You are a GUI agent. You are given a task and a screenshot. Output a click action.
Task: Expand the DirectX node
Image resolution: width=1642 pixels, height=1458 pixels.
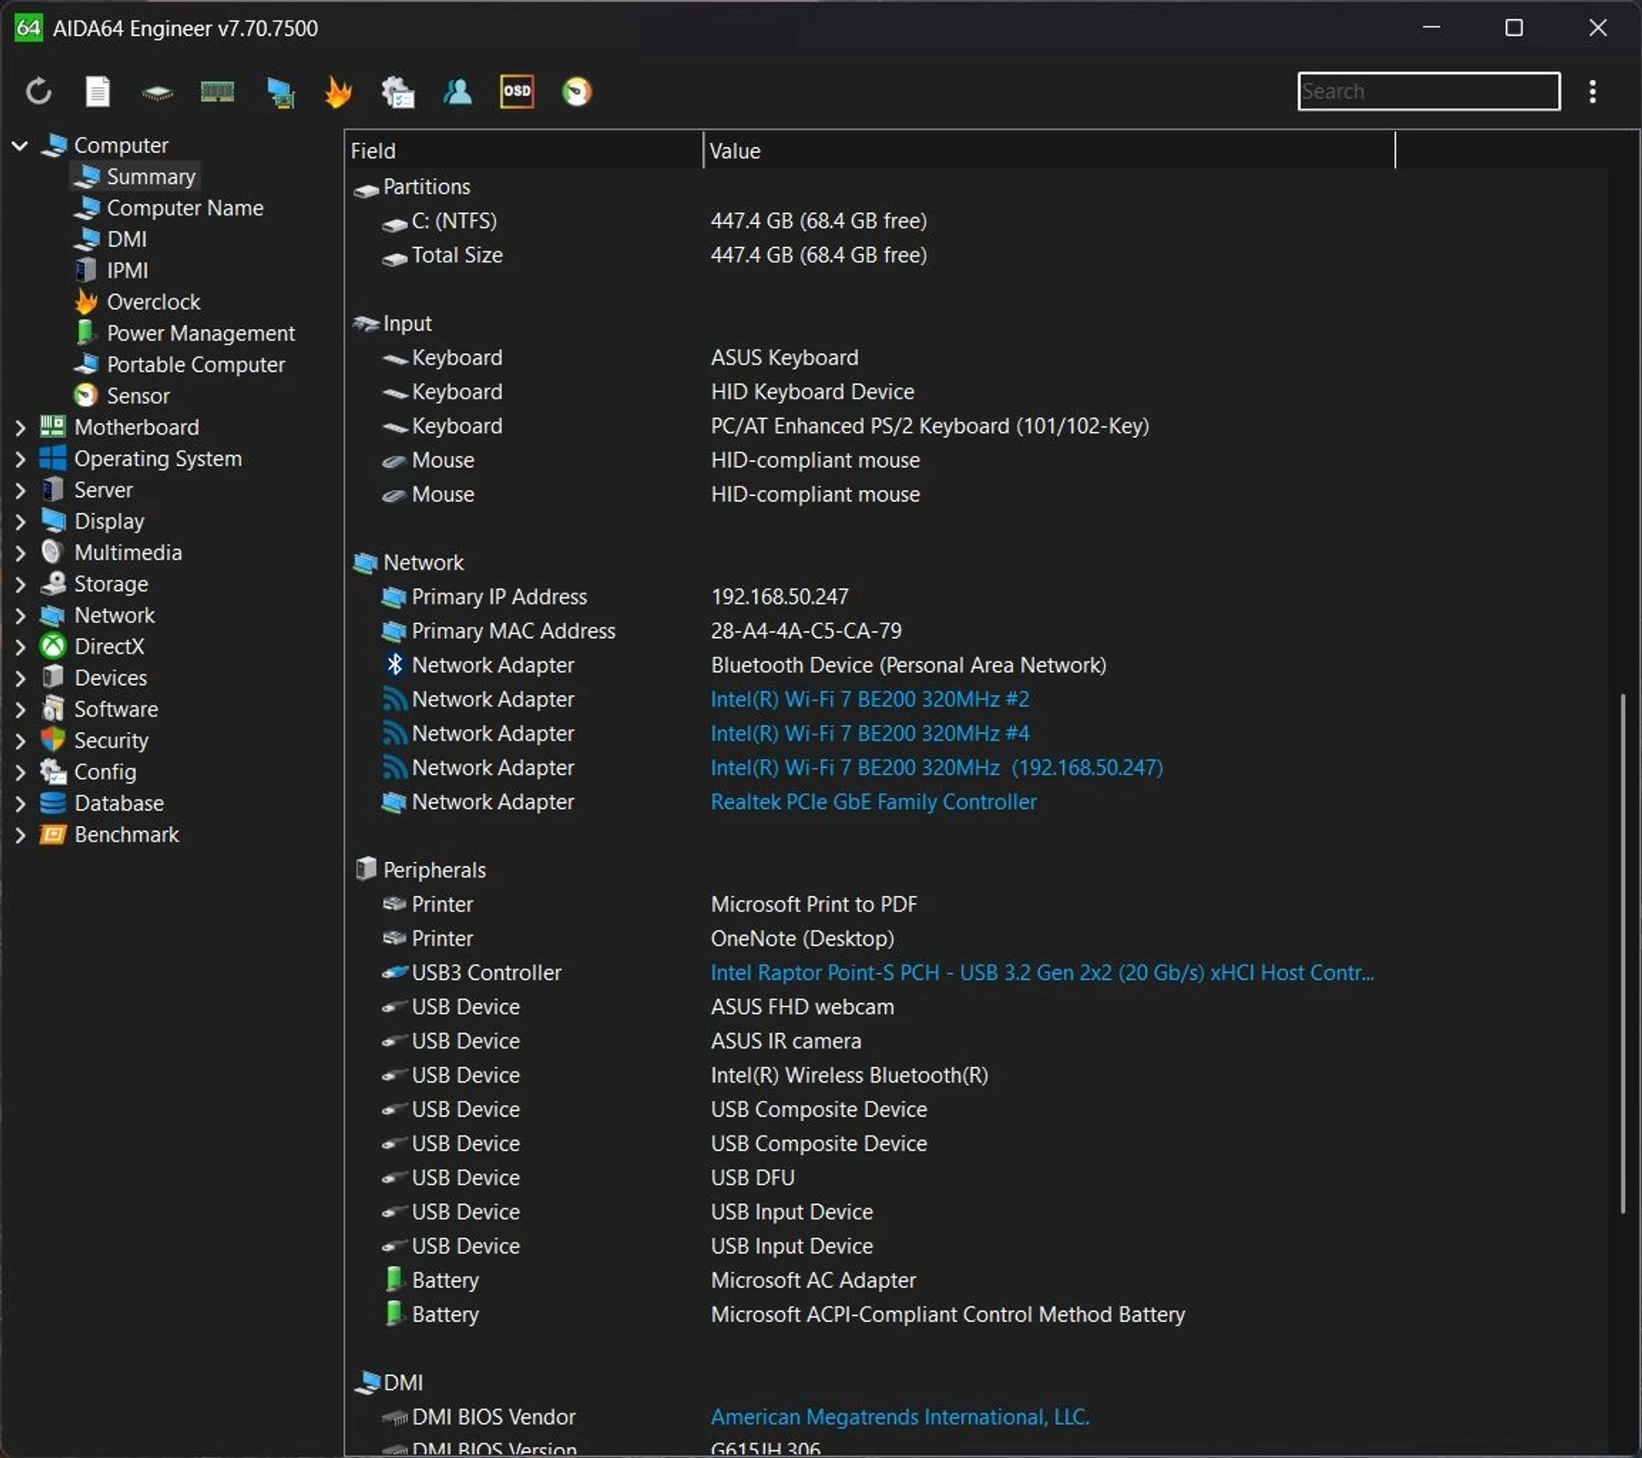[x=20, y=646]
